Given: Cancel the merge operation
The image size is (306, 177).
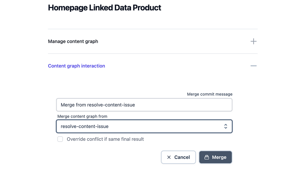Looking at the screenshot, I should 178,157.
